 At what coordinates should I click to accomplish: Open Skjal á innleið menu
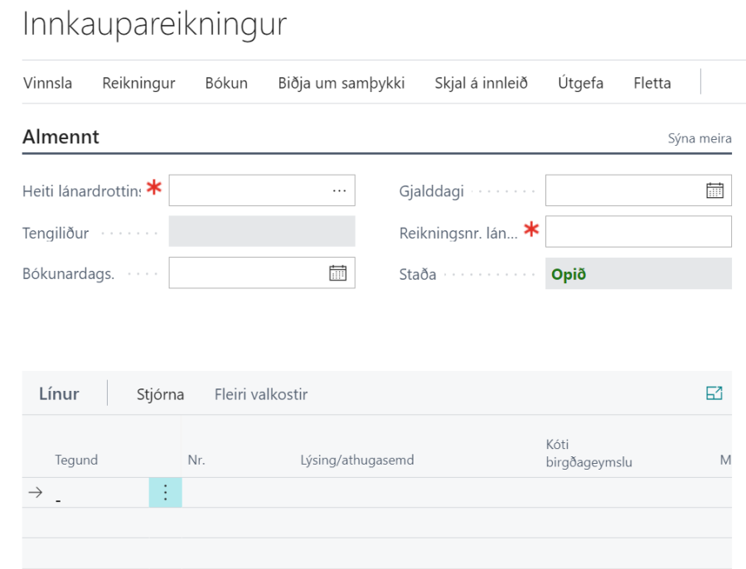point(481,83)
